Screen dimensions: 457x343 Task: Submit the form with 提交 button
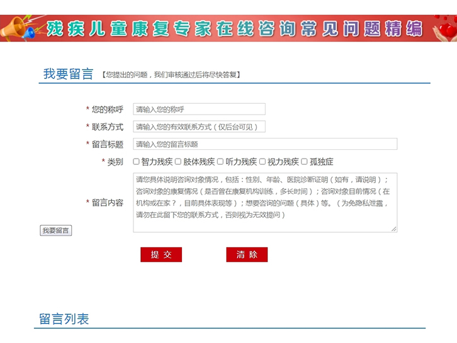[x=161, y=254]
